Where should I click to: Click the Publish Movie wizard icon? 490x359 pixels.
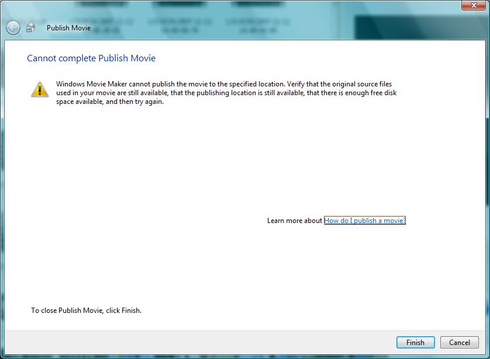coord(30,28)
